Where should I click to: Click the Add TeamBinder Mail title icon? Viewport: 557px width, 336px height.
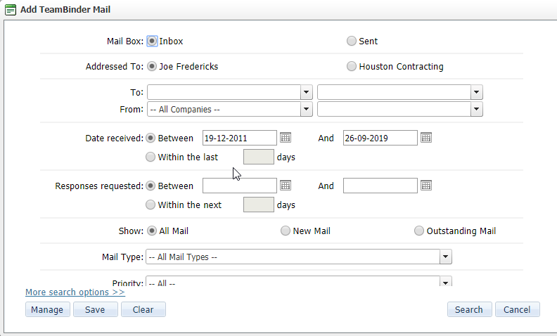pyautogui.click(x=11, y=10)
